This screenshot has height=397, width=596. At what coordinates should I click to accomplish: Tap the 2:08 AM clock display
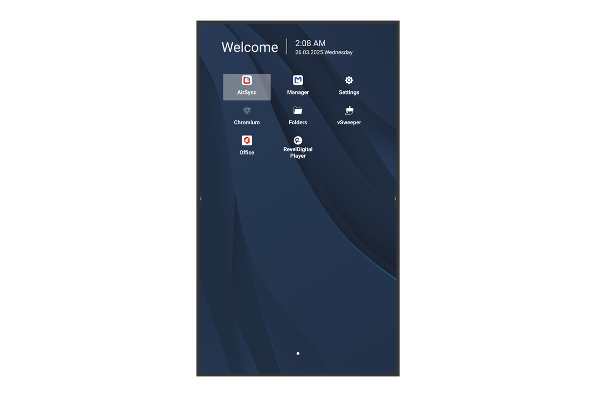pyautogui.click(x=310, y=43)
